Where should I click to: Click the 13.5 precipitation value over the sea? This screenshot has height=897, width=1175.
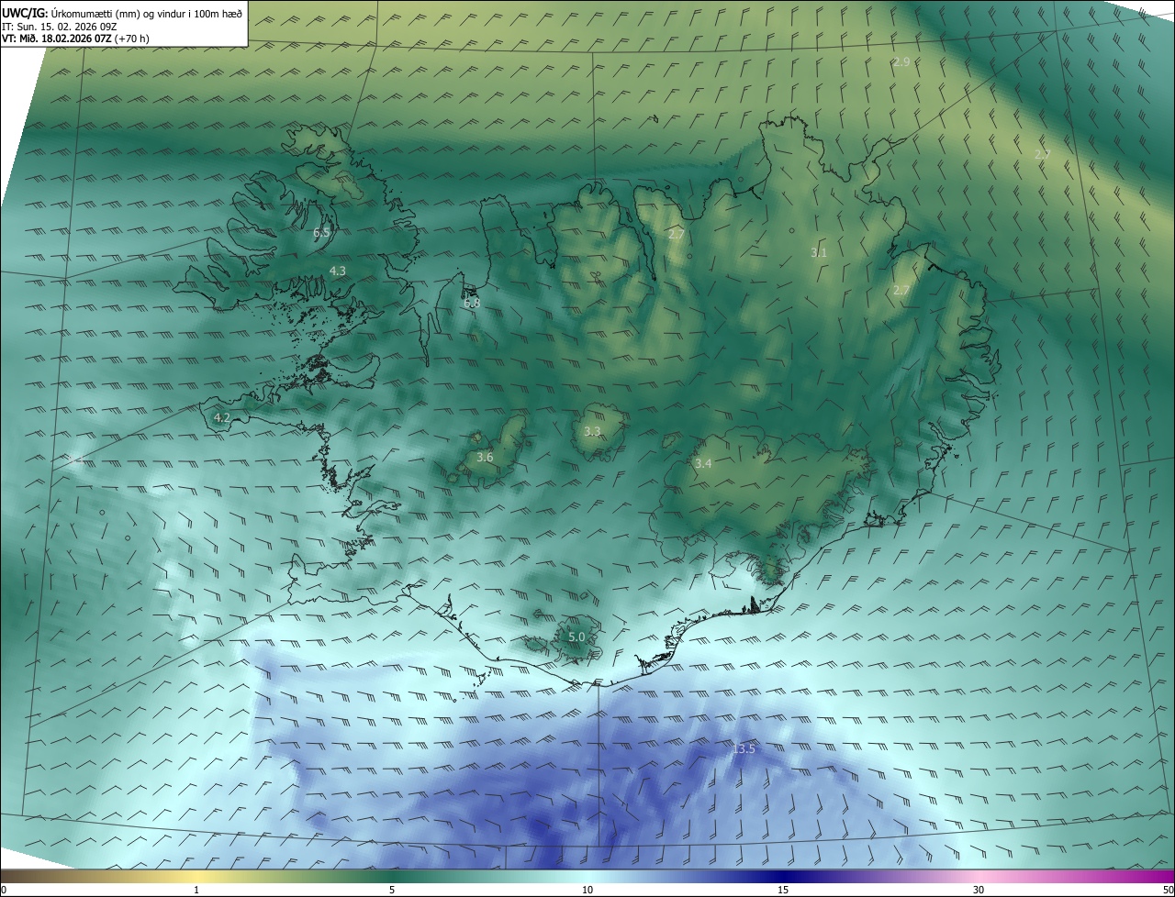tap(744, 749)
